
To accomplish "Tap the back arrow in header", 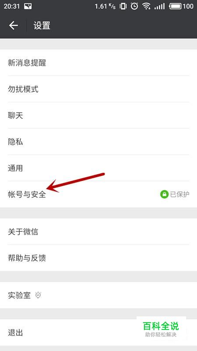I will click(14, 25).
